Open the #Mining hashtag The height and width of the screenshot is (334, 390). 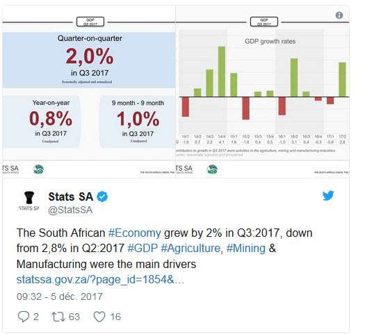(246, 249)
